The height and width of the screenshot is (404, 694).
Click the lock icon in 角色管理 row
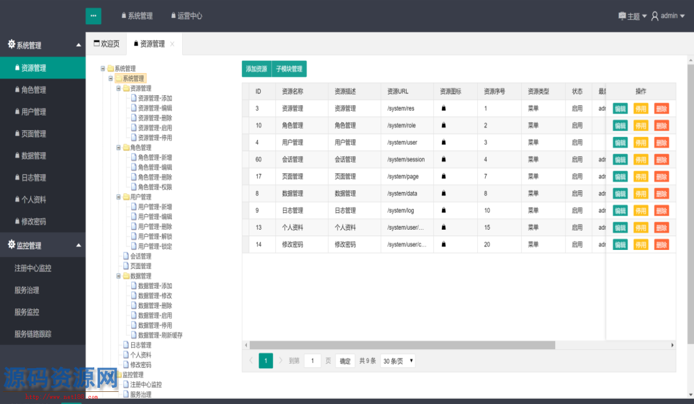tap(444, 125)
